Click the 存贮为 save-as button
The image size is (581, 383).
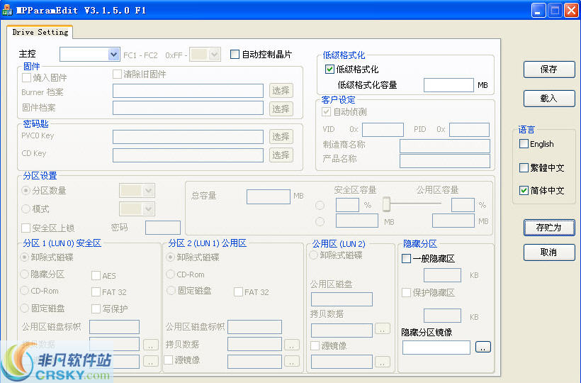coord(549,227)
